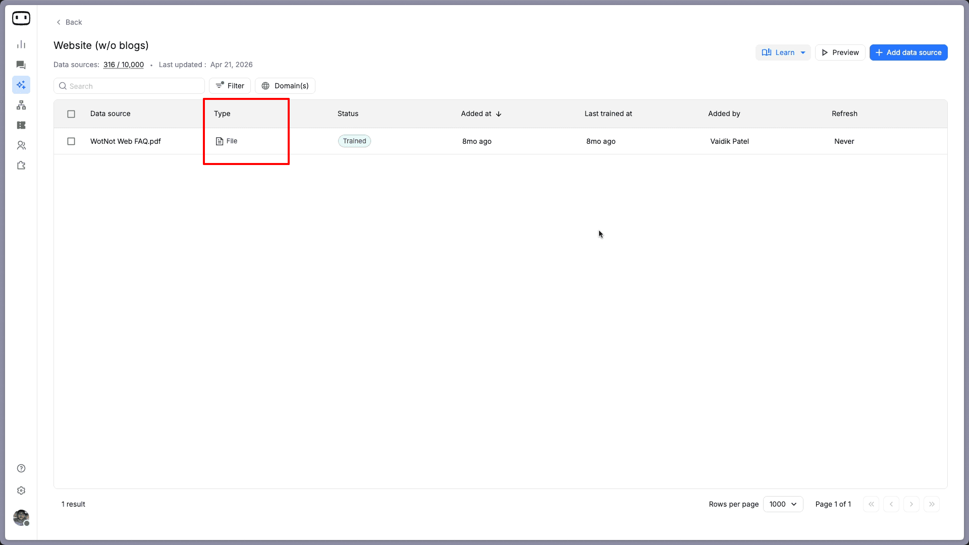Go Back to previous page

click(69, 22)
